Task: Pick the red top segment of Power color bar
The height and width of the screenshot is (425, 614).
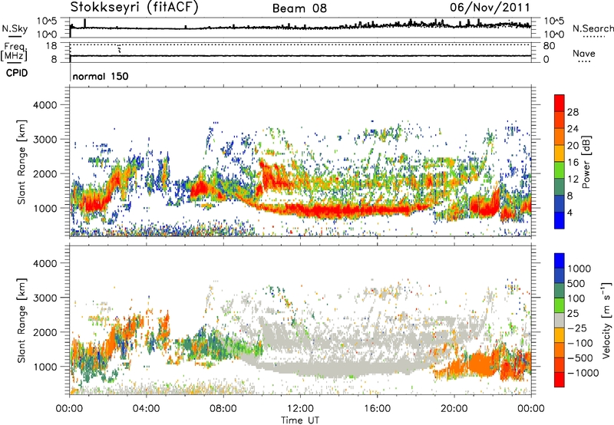Action: tap(560, 103)
